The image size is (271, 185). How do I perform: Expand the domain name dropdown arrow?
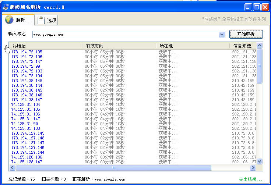coord(222,35)
